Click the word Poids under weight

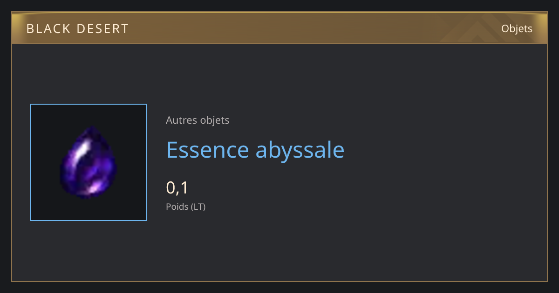click(x=177, y=206)
